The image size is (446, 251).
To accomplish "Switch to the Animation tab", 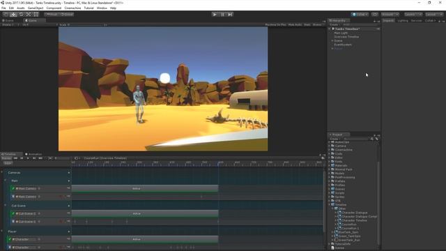I will pos(33,154).
